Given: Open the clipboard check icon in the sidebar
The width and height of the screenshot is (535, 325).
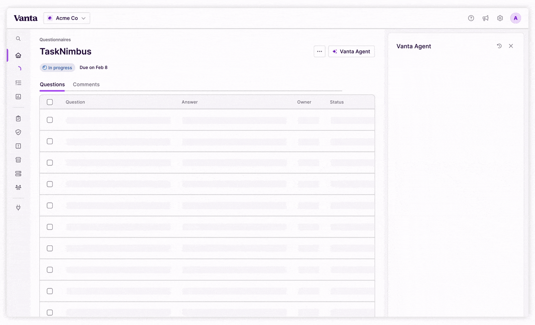Looking at the screenshot, I should point(18,119).
